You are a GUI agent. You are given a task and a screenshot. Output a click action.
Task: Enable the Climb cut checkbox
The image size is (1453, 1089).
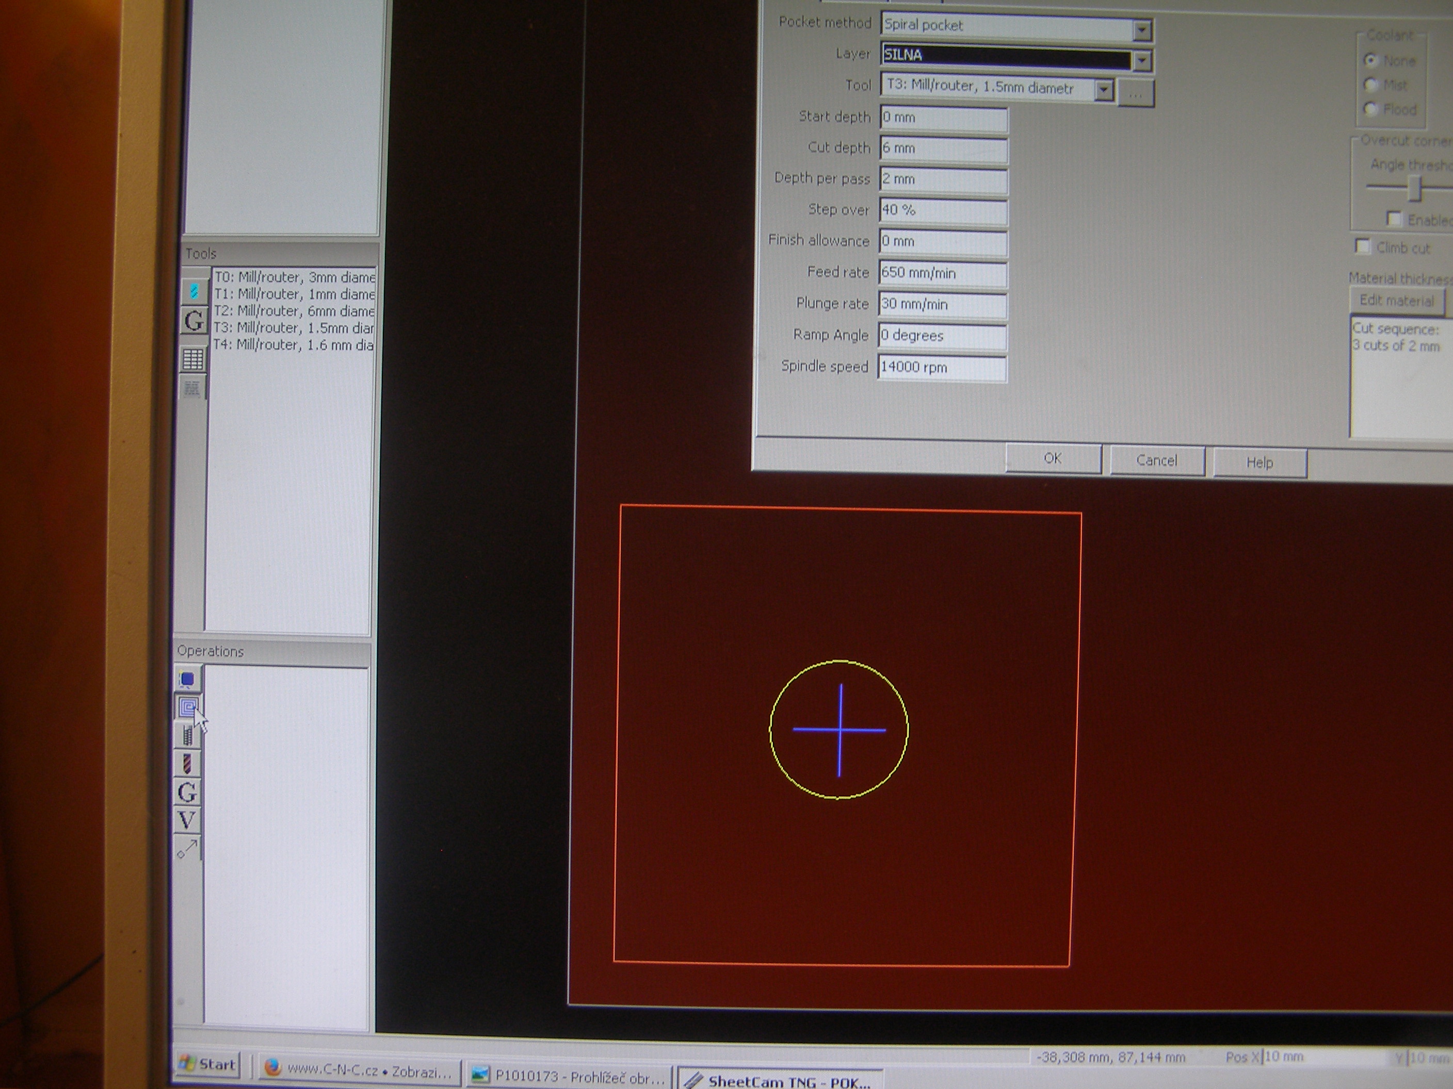1362,247
